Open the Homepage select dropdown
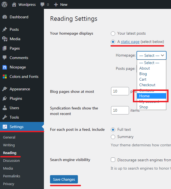 [152, 55]
